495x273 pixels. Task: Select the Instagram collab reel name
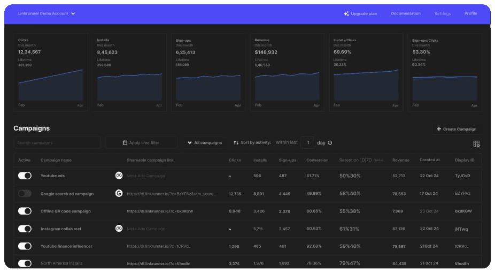(60, 229)
